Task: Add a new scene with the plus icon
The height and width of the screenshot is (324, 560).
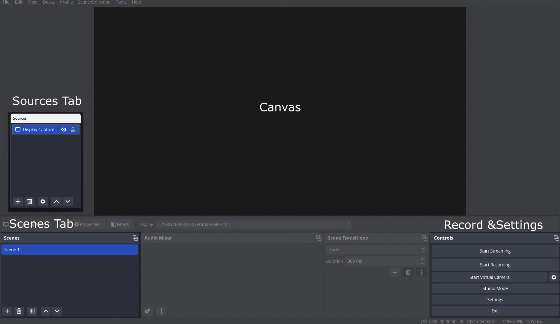Action: [x=7, y=311]
